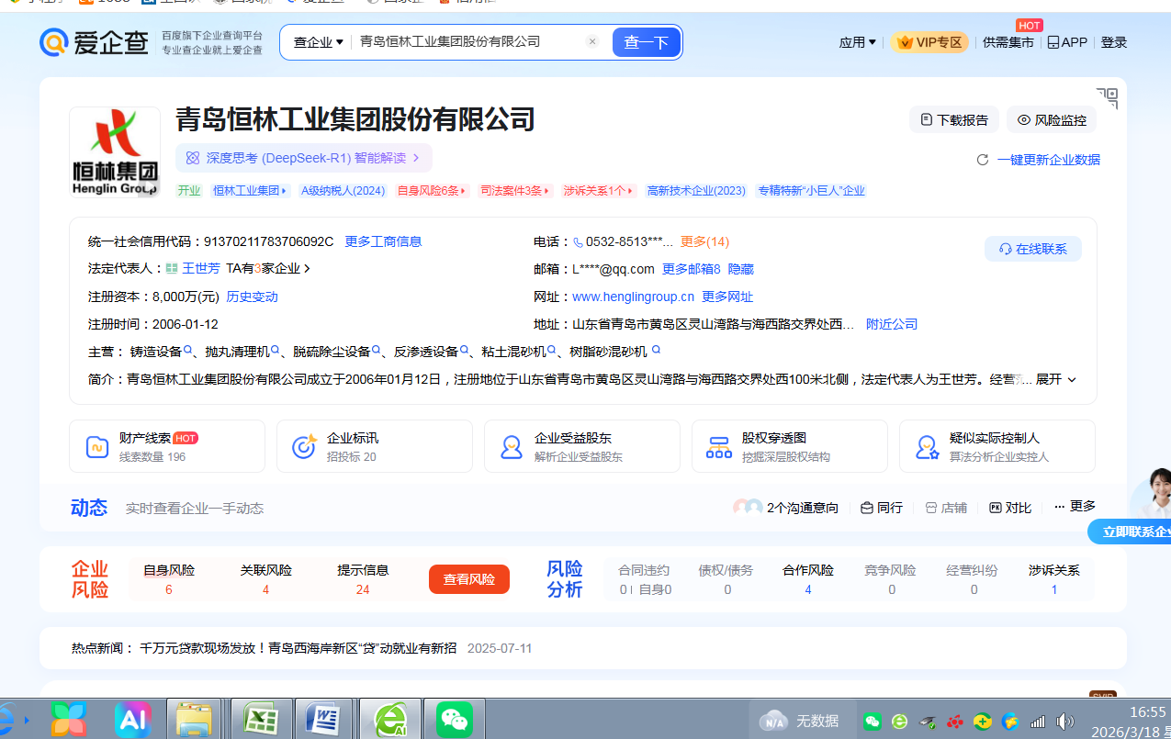1171x739 pixels.
Task: Open the 财产线索 clue card
Action: pyautogui.click(x=167, y=446)
